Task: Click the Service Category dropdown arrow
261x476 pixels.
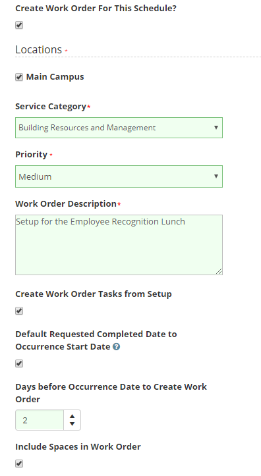Action: (216, 128)
